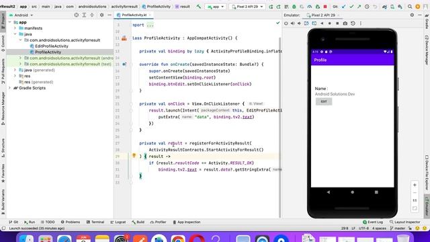Open the Git tool window tab
The image size is (430, 242).
click(13, 222)
